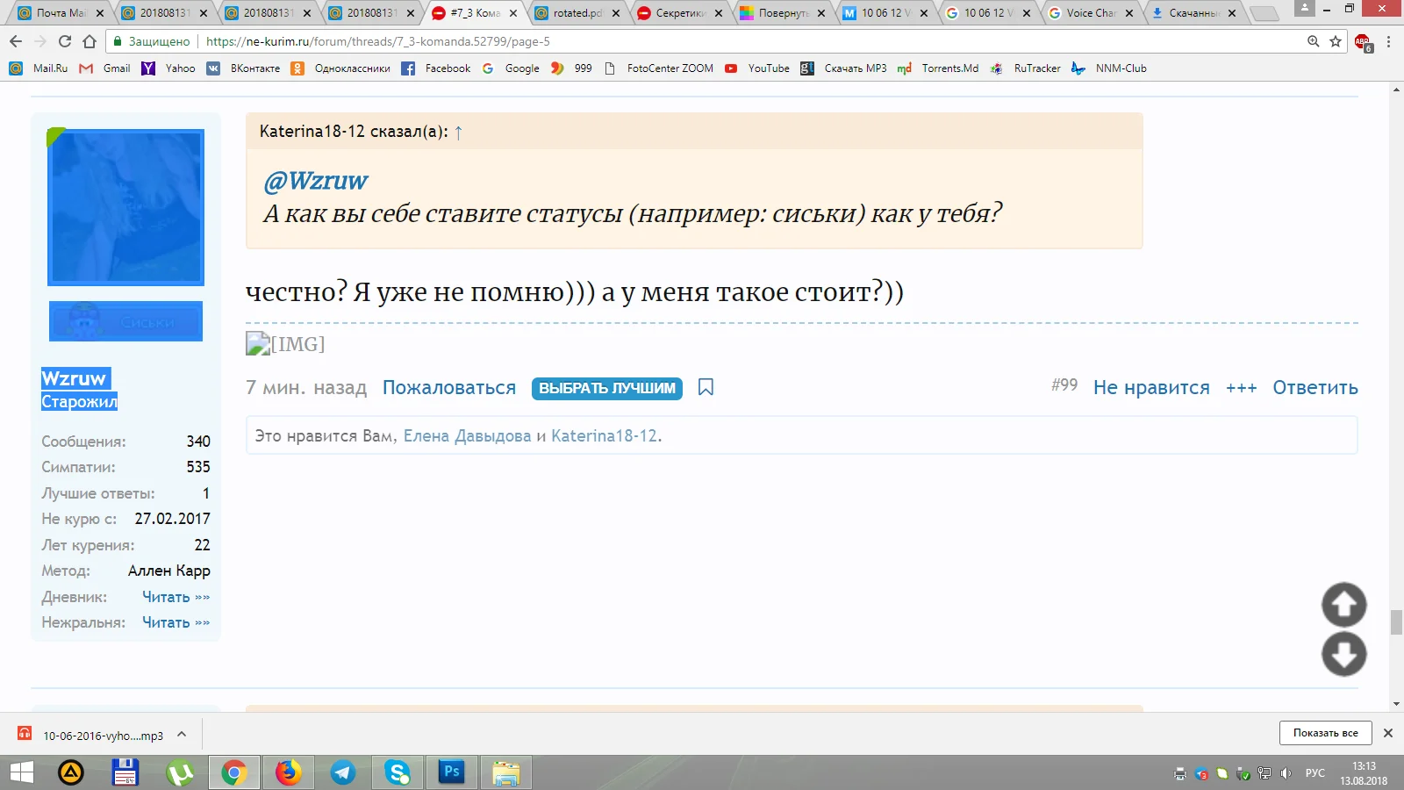Follow the quote's up-arrow to the original post
The height and width of the screenshot is (790, 1404).
tap(458, 133)
